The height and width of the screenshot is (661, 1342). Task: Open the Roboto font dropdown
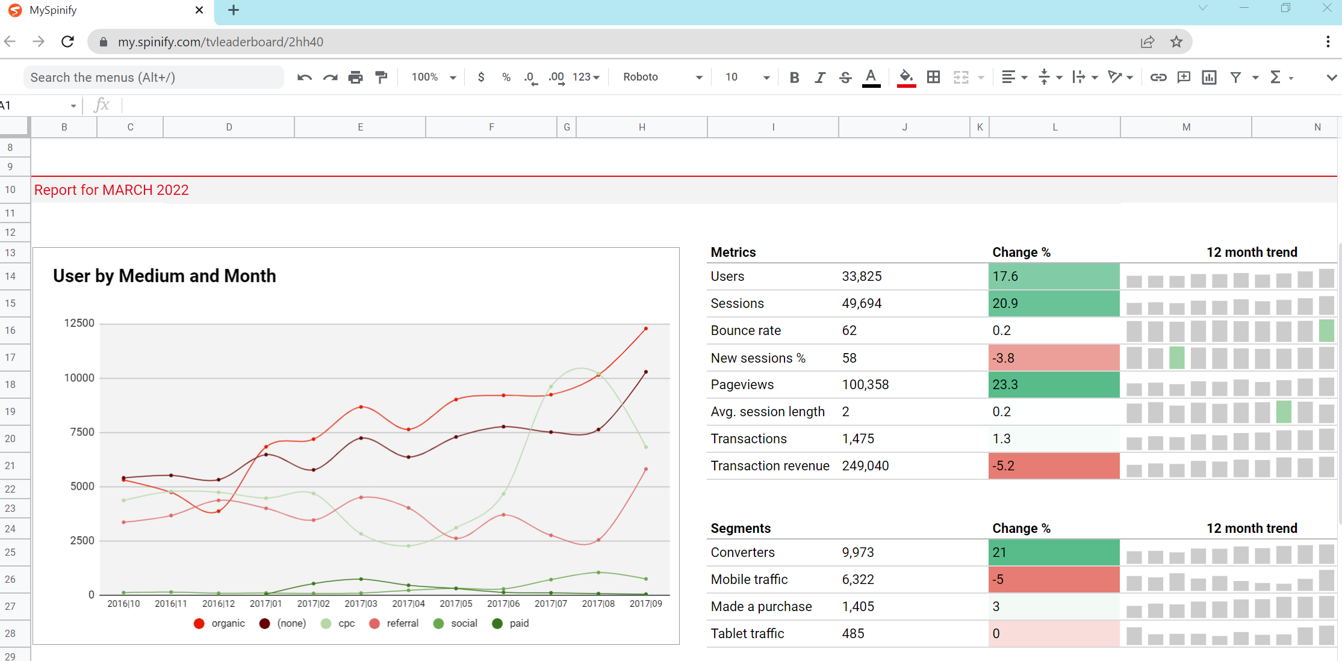tap(662, 77)
